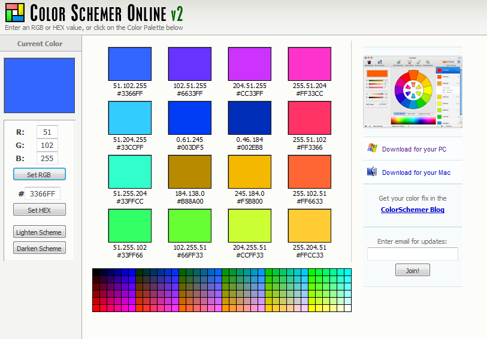Pick the black cell in the color palette
The width and height of the screenshot is (487, 339).
[96, 273]
